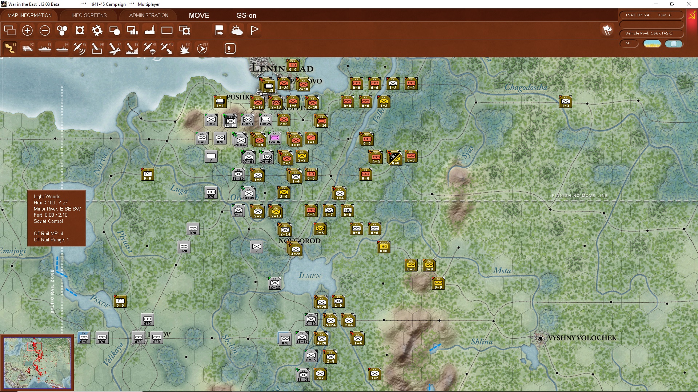This screenshot has width=698, height=392.
Task: Select Air recon mode (F5) icon
Action: pos(80,48)
